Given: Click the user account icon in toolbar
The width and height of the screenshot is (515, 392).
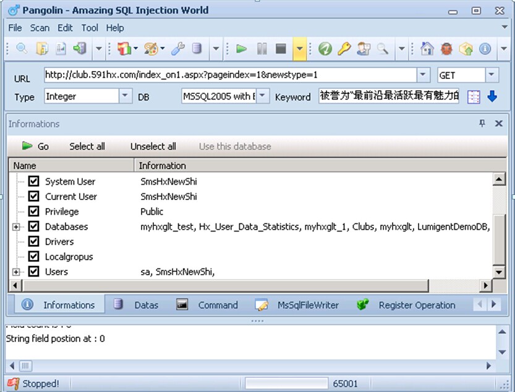Looking at the screenshot, I should point(364,49).
